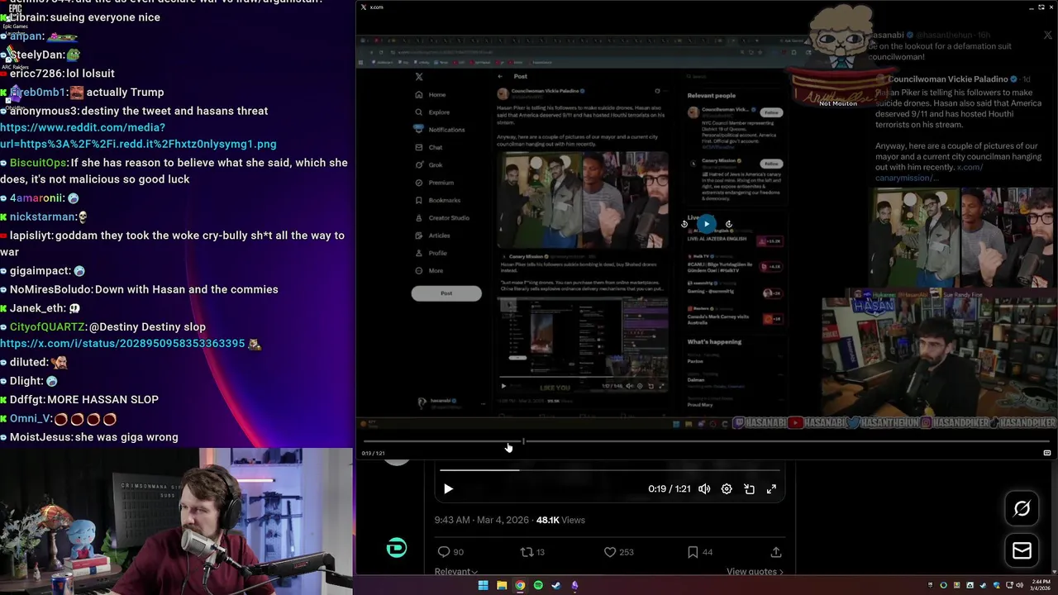The image size is (1058, 595).
Task: Click the volume icon in the system tray
Action: coord(1021,586)
